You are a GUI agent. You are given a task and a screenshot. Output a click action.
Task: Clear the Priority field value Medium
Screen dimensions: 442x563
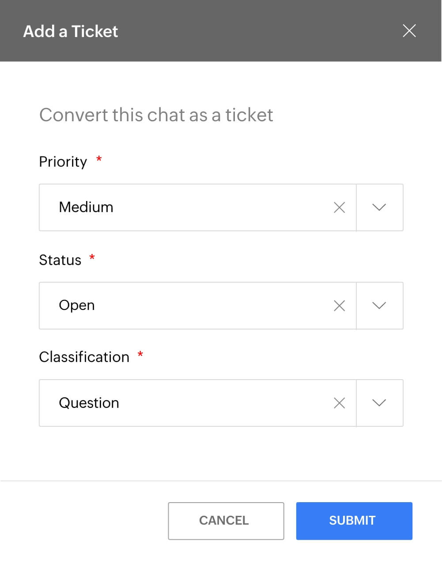(x=339, y=207)
